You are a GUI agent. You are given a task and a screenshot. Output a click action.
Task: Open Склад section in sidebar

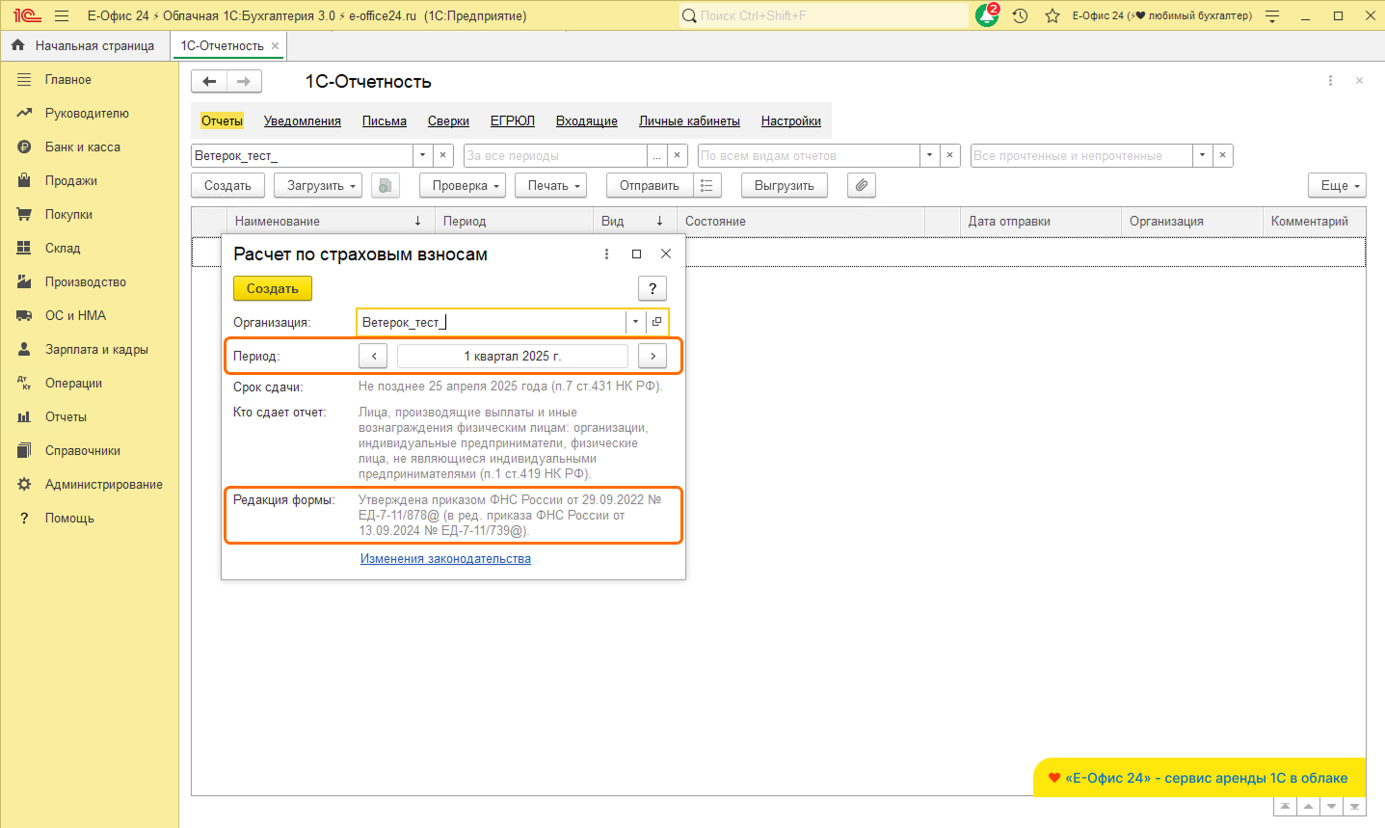tap(63, 249)
